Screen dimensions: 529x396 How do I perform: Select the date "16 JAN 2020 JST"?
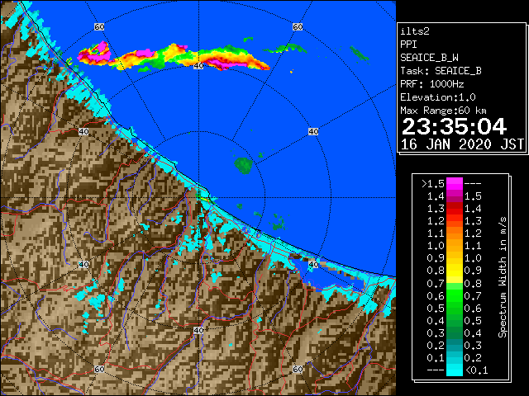[x=462, y=144]
